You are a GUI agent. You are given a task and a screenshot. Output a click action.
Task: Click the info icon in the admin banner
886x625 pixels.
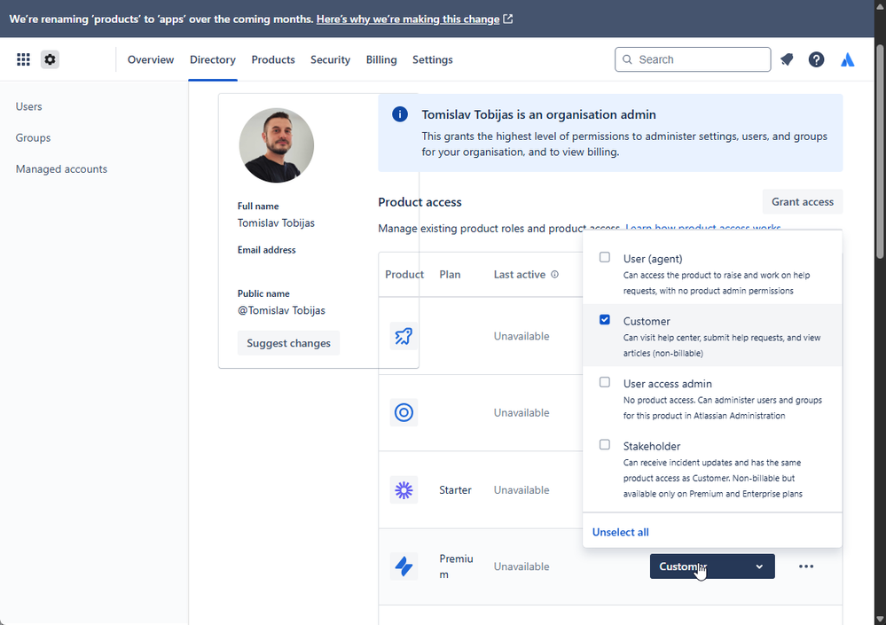[x=399, y=114]
